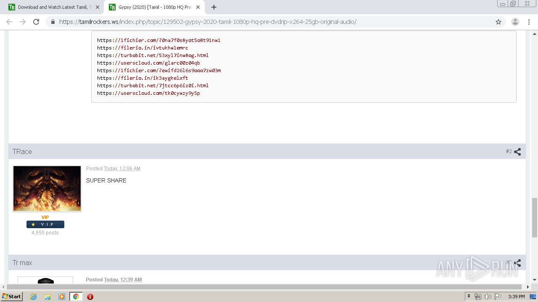Click the filerio.in/ik3aygkelxft link
Image resolution: width=538 pixels, height=302 pixels.
(142, 78)
